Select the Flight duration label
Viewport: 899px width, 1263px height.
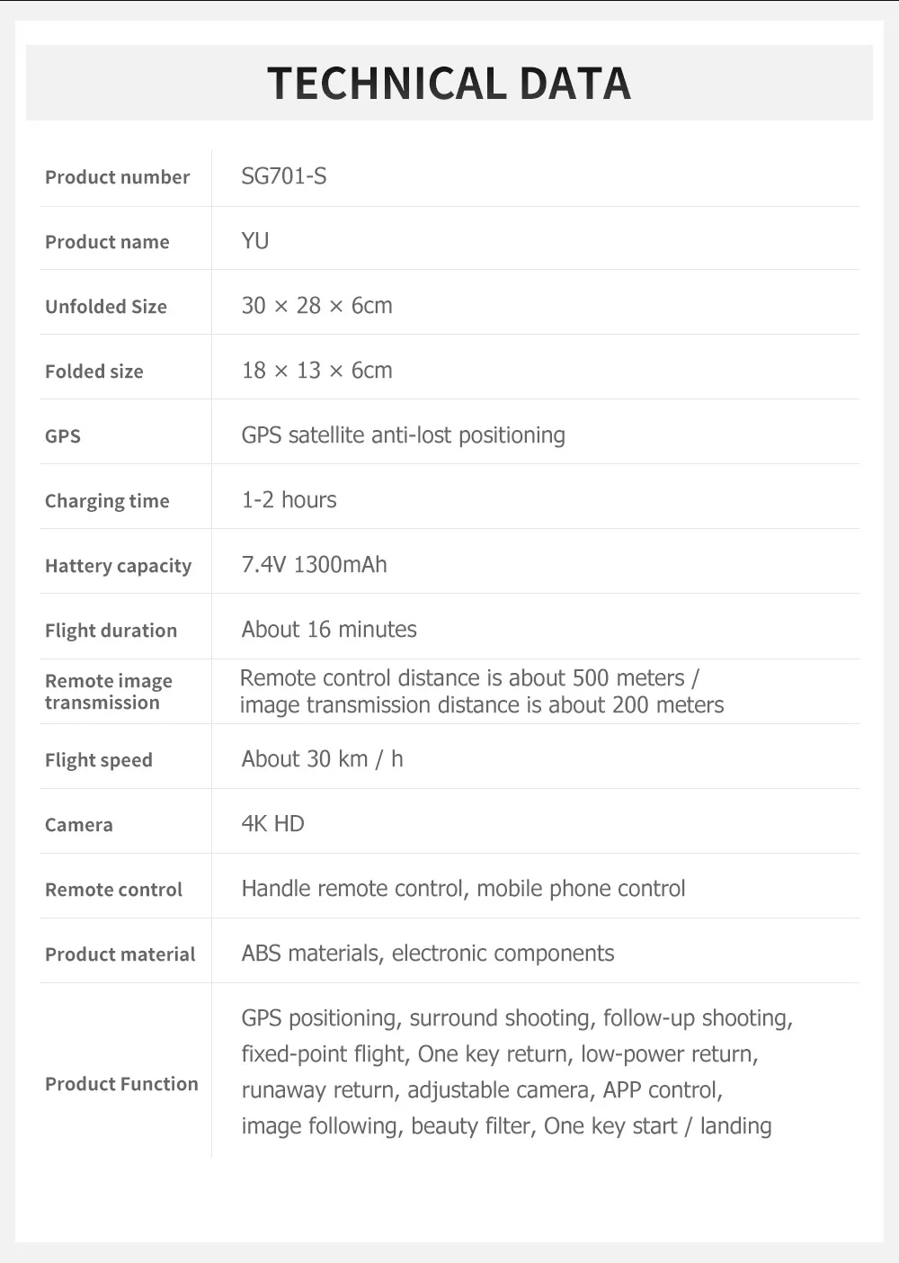111,631
